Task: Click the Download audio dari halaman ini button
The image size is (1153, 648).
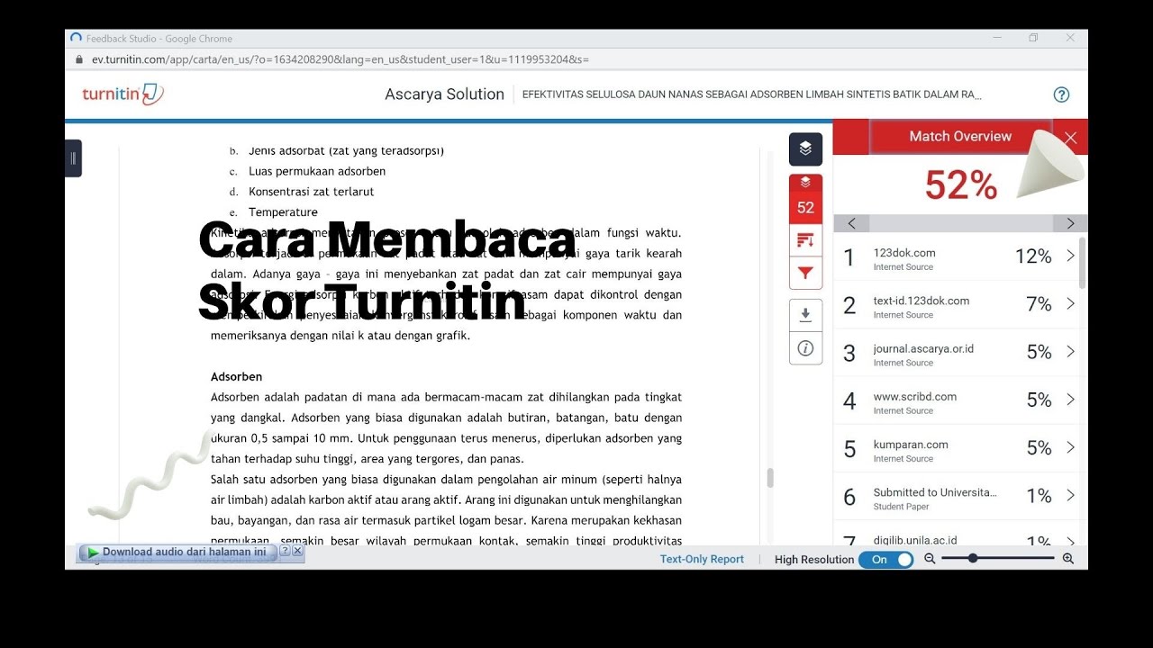Action: 178,553
